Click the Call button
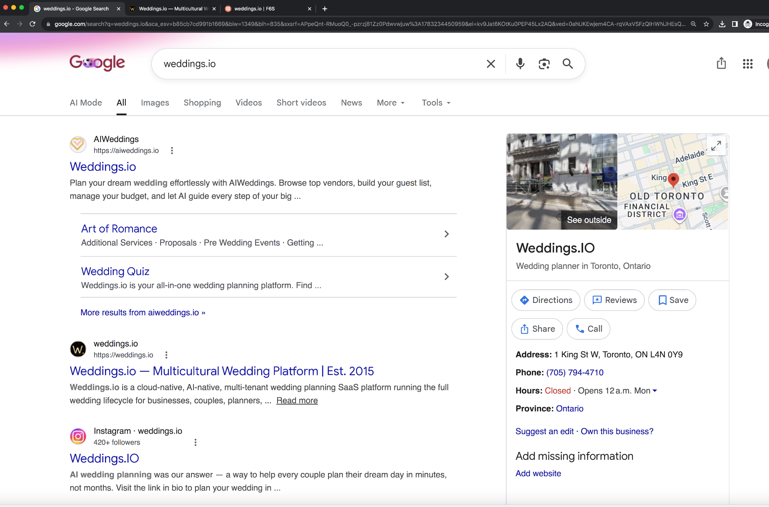 click(588, 329)
